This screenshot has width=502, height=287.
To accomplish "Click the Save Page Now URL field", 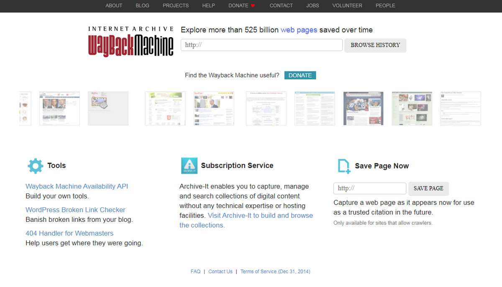I will (369, 188).
